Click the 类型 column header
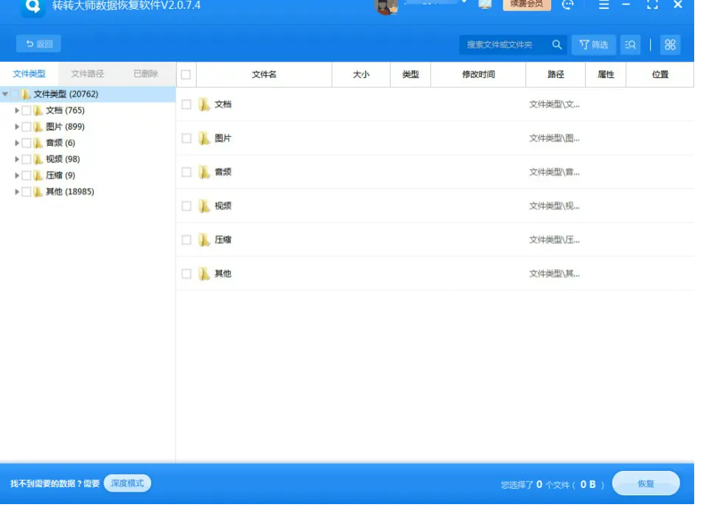The image size is (720, 513). click(410, 74)
